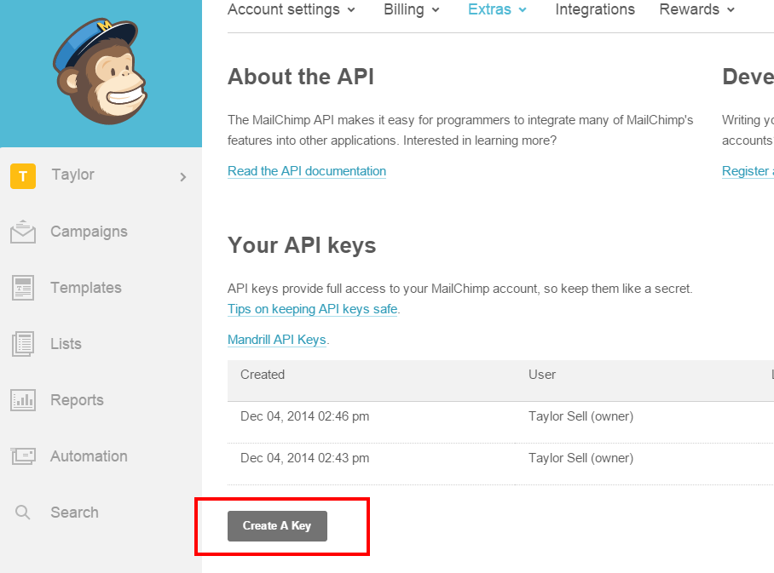This screenshot has height=573, width=774.
Task: Click Taylor Sell (owner) in the 02:46 pm row
Action: click(581, 416)
